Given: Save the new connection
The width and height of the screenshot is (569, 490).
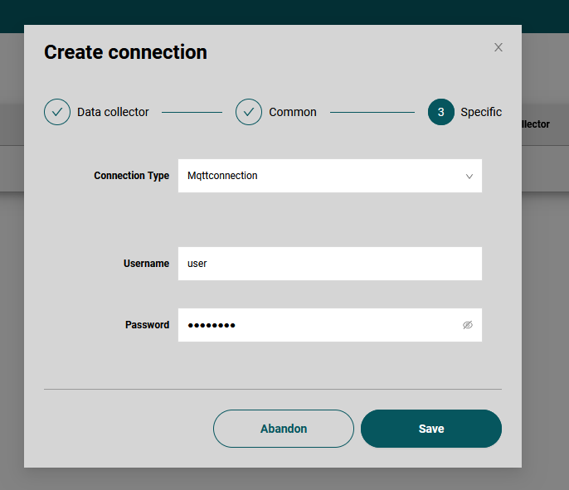Looking at the screenshot, I should (x=431, y=429).
